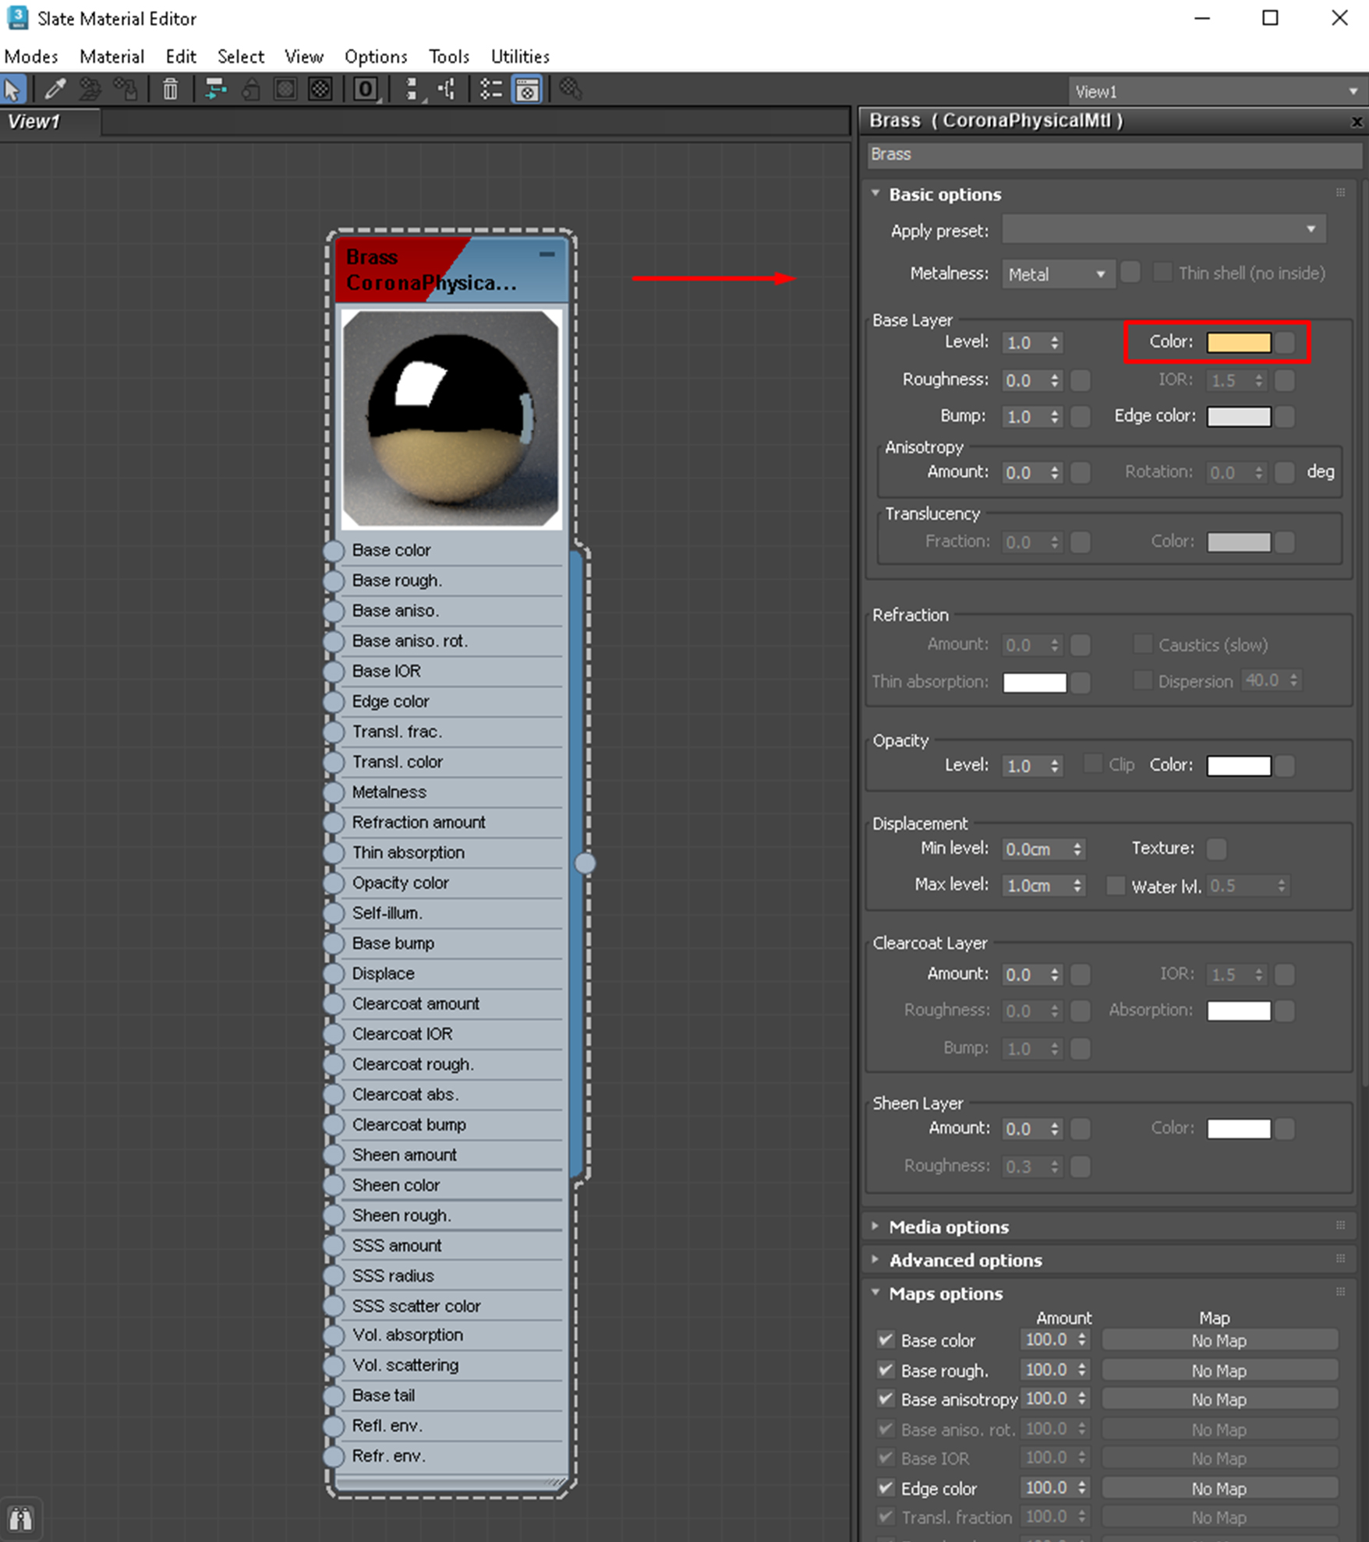
Task: Enable the Dispersion checkbox
Action: coord(1142,680)
